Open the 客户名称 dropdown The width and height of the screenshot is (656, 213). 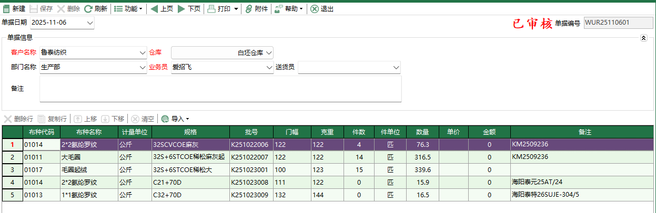pos(143,52)
